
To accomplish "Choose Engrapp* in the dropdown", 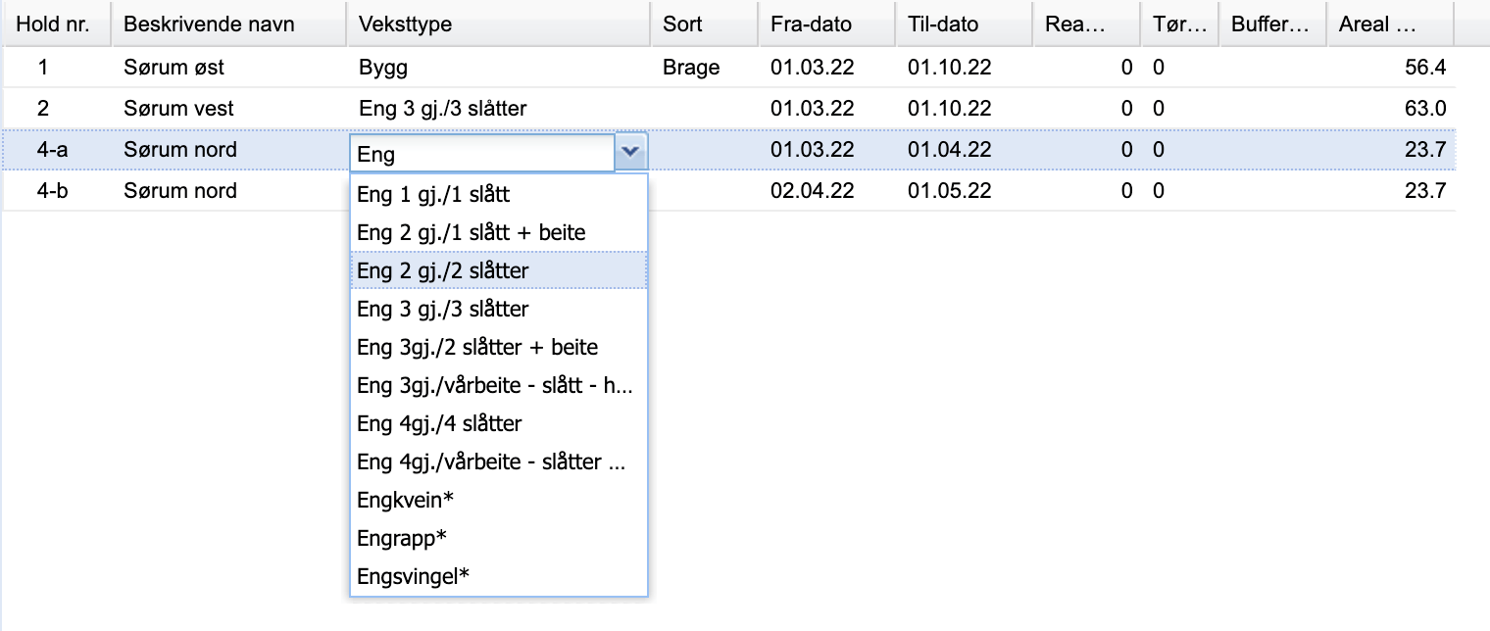I will [499, 539].
